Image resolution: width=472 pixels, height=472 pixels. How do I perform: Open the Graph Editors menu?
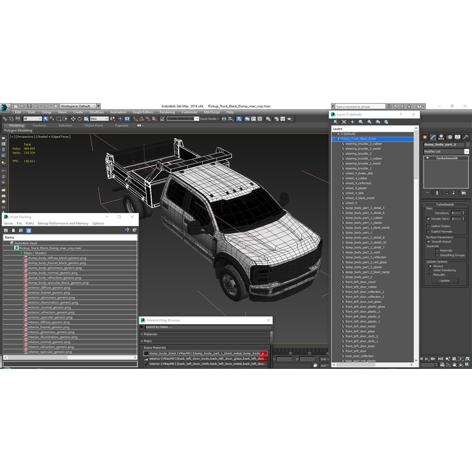(x=142, y=112)
